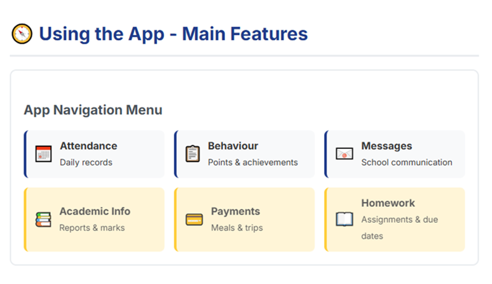Screen dimensions: 492x284
Task: Click 'School communication' text
Action: (406, 162)
